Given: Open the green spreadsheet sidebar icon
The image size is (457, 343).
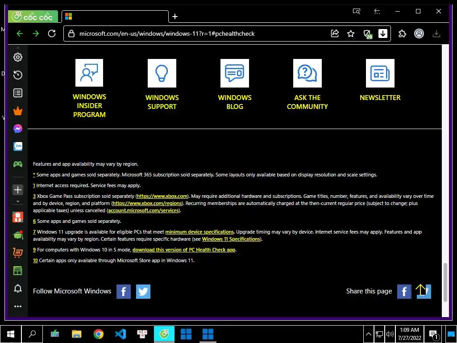Looking at the screenshot, I should (18, 271).
